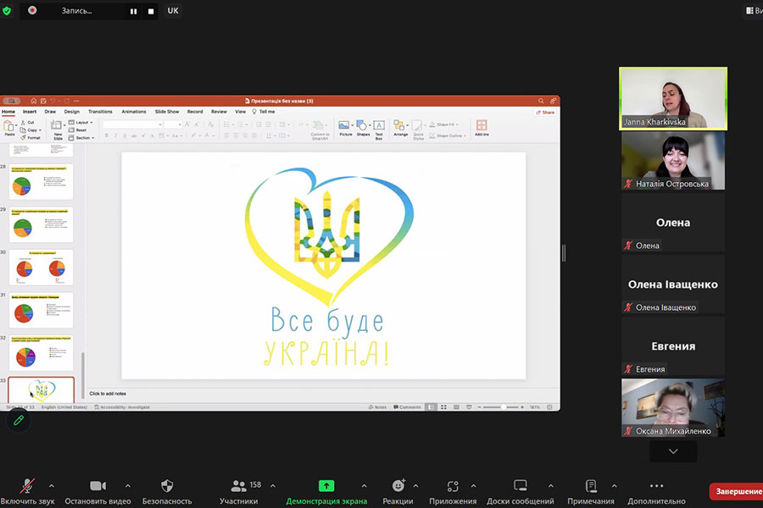The image size is (763, 508).
Task: Click the UK language button
Action: [x=173, y=11]
